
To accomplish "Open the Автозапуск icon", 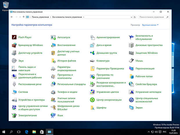I will (x=53, y=37).
